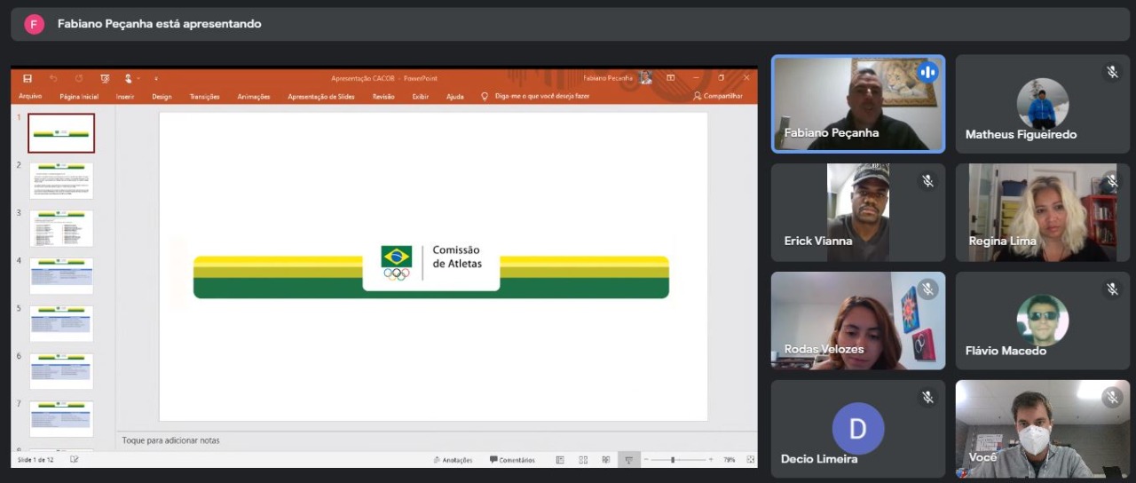1136x483 pixels.
Task: Click Regina Lima video tile
Action: tap(1043, 212)
